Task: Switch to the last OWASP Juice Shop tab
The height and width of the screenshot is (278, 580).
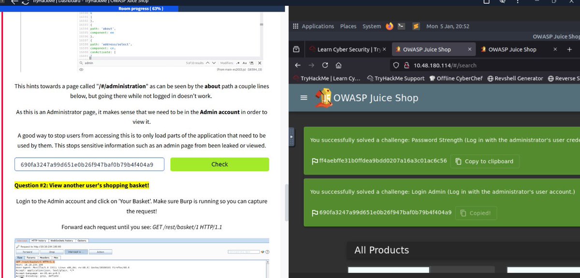Action: 520,49
